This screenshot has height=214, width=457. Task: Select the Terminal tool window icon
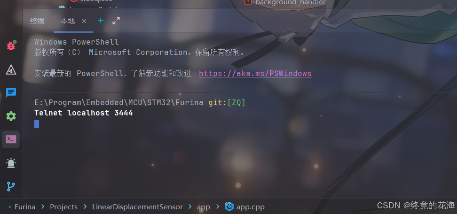[11, 139]
